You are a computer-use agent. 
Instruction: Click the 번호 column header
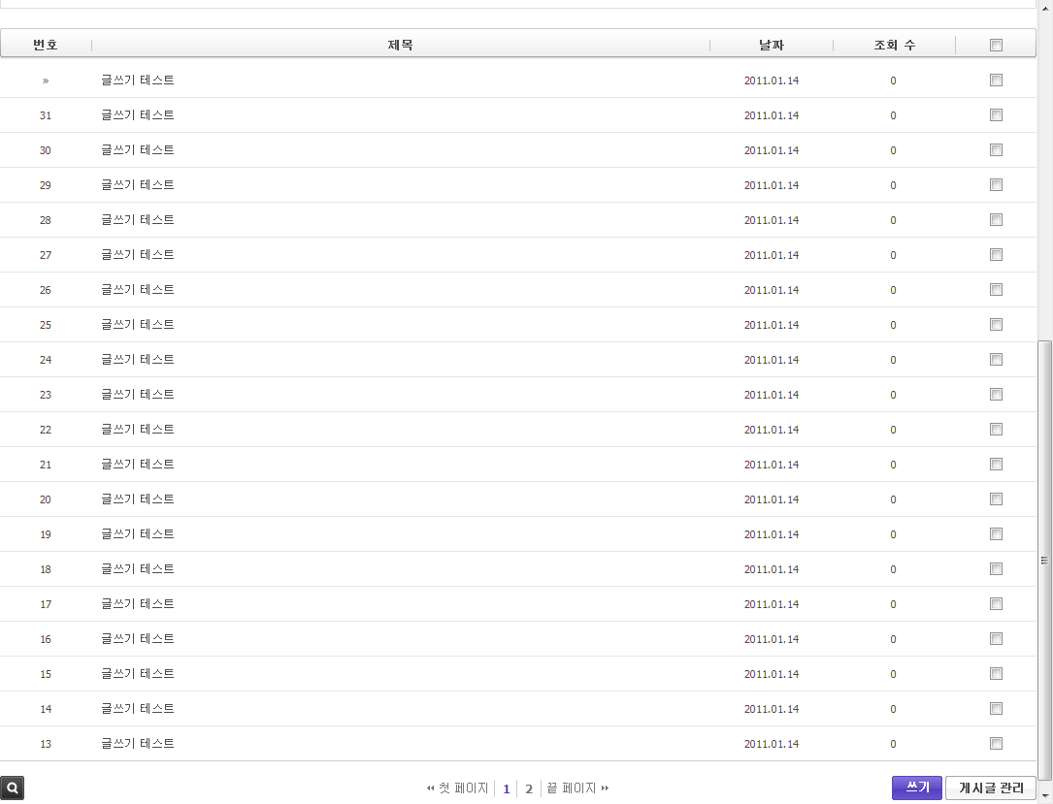[x=46, y=45]
